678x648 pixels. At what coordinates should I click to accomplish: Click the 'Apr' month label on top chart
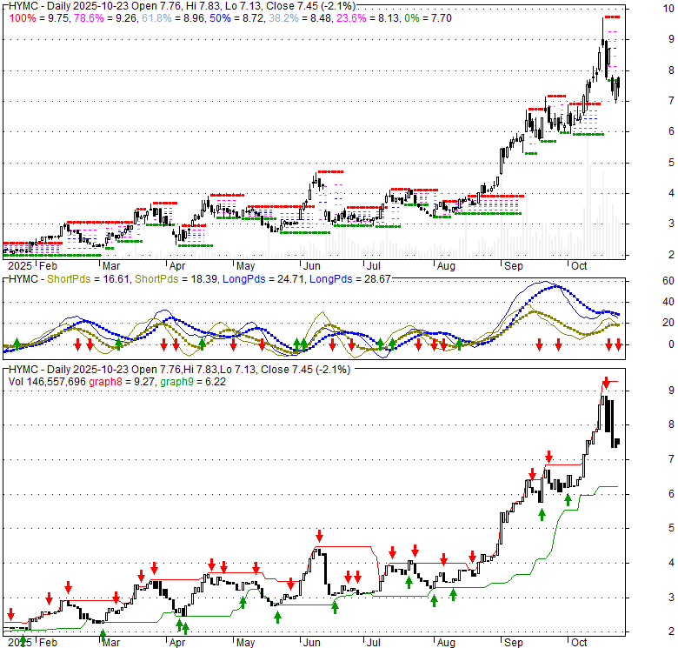click(x=177, y=266)
